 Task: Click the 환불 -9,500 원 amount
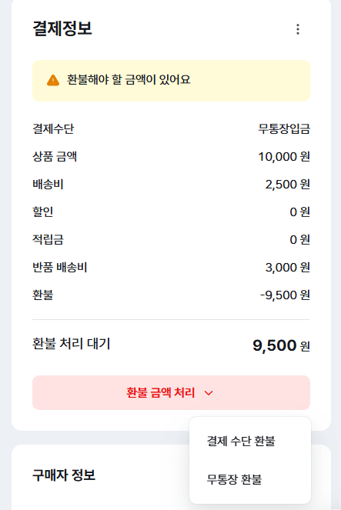pos(285,295)
